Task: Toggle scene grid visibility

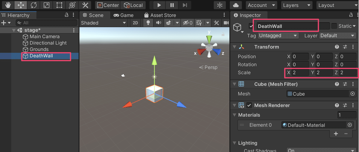Action: 199,23
